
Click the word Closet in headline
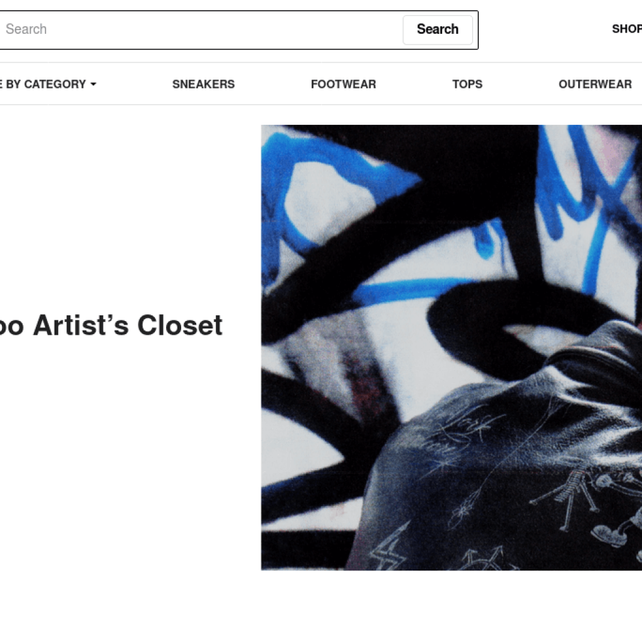click(x=180, y=325)
